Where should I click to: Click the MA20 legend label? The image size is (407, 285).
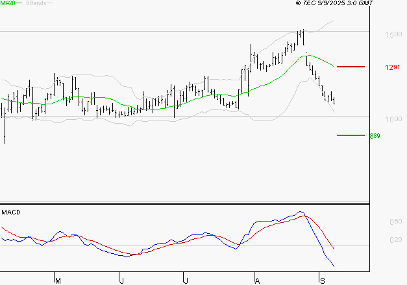(x=8, y=3)
